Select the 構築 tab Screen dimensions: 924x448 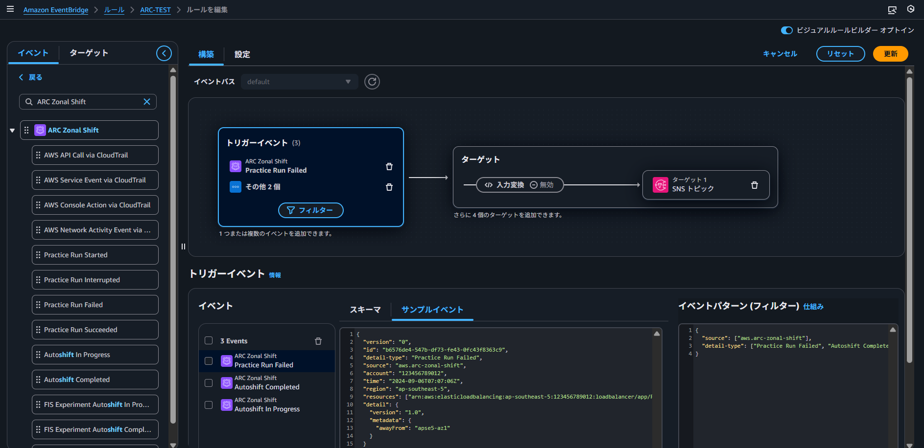pyautogui.click(x=206, y=54)
